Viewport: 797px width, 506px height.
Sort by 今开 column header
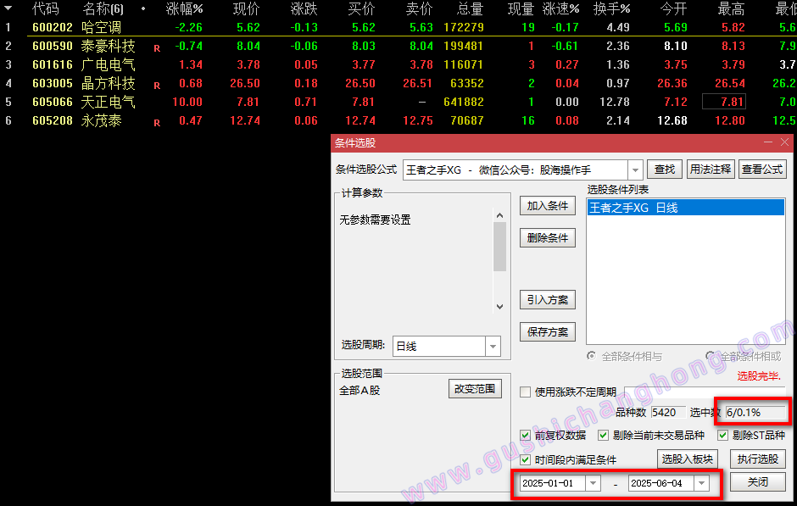673,8
